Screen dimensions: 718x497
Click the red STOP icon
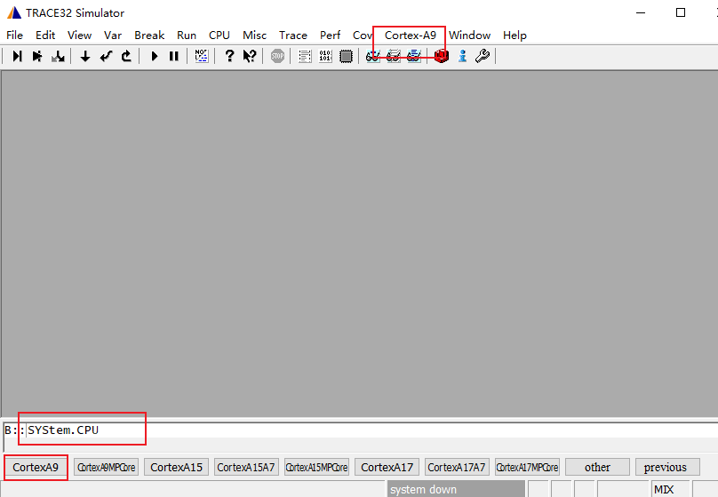(x=277, y=56)
